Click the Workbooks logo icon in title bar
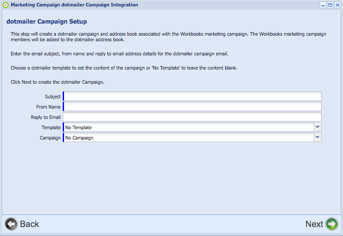This screenshot has height=236, width=343. point(6,5)
